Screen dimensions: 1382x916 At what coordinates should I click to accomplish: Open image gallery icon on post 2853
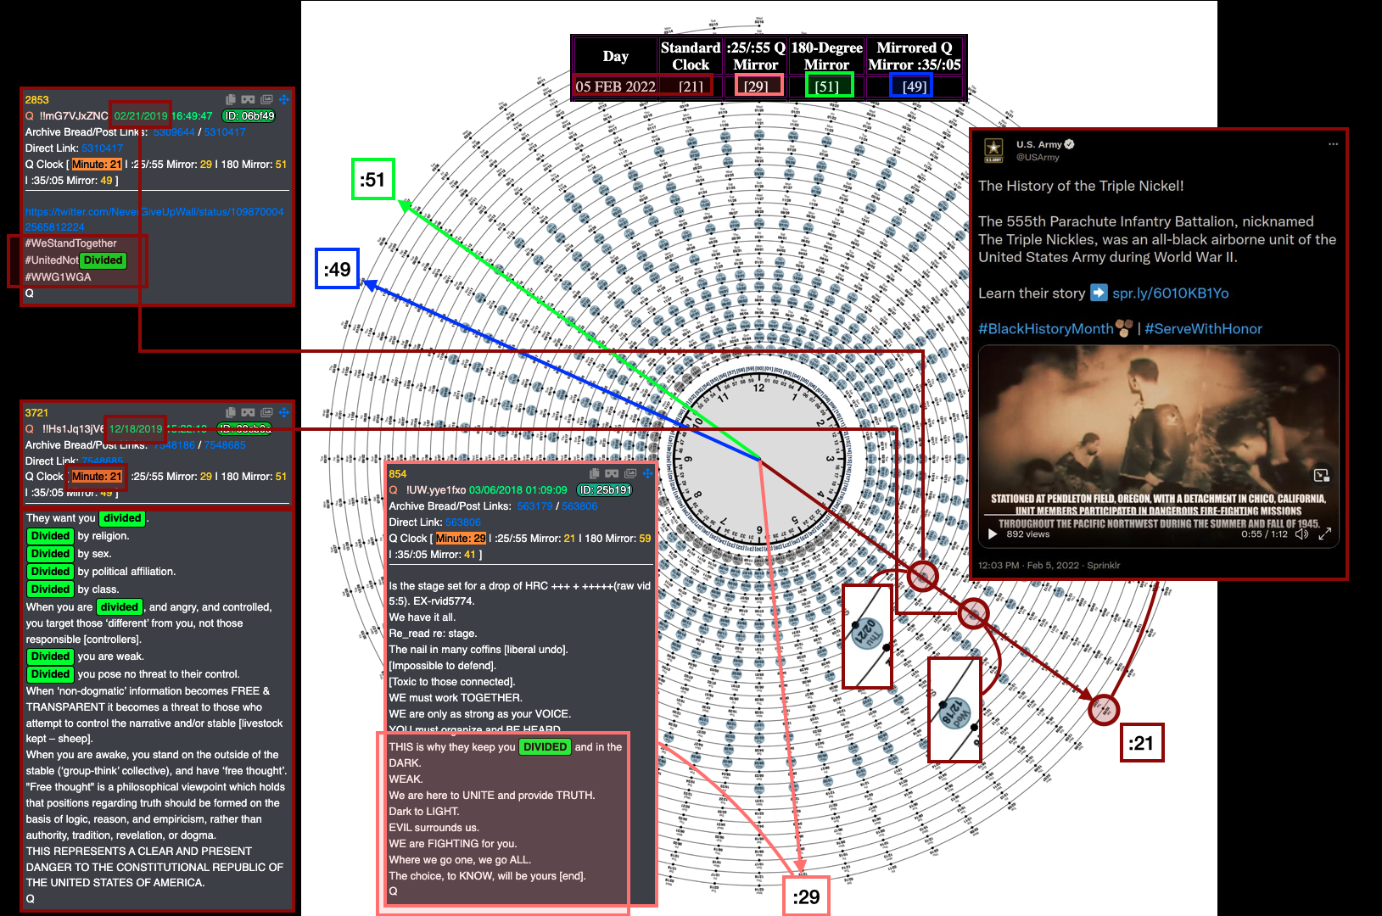pos(266,99)
